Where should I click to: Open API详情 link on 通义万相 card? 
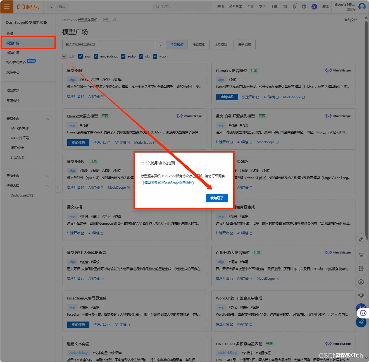96,233
